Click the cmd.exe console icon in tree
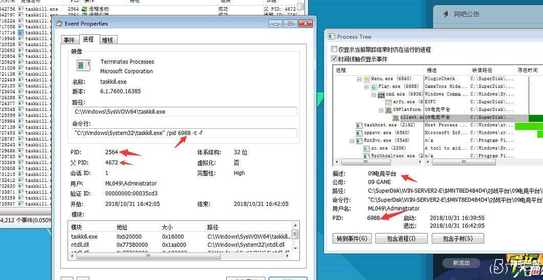Screen dimensions: 543x280 pos(381,95)
